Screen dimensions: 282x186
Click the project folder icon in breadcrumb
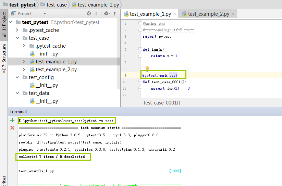5,4
